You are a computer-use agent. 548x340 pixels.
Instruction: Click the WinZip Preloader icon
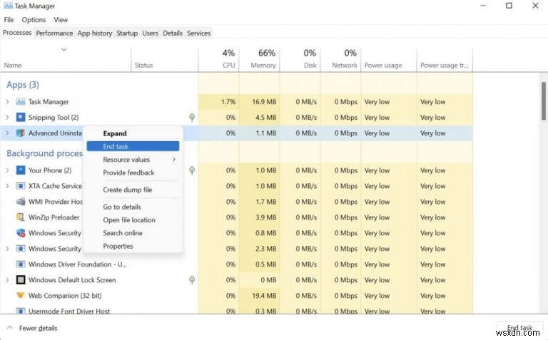(21, 217)
